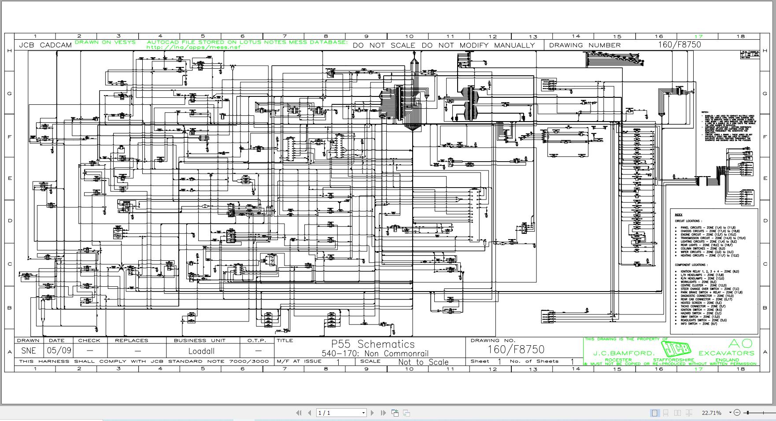Expand the zoom level dropdown arrow
776x421 pixels.
[x=730, y=413]
